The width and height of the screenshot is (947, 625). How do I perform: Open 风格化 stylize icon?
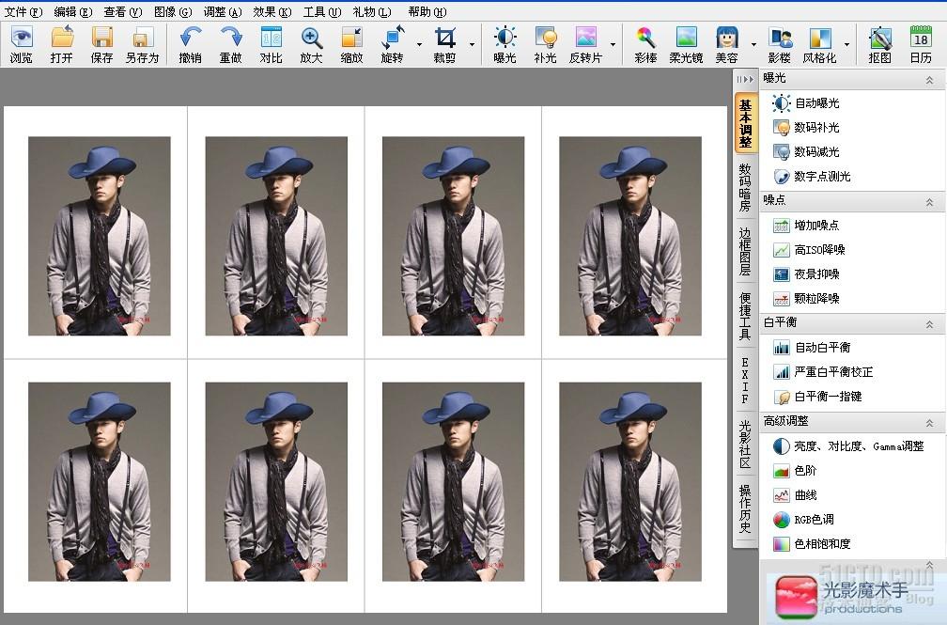coord(819,45)
